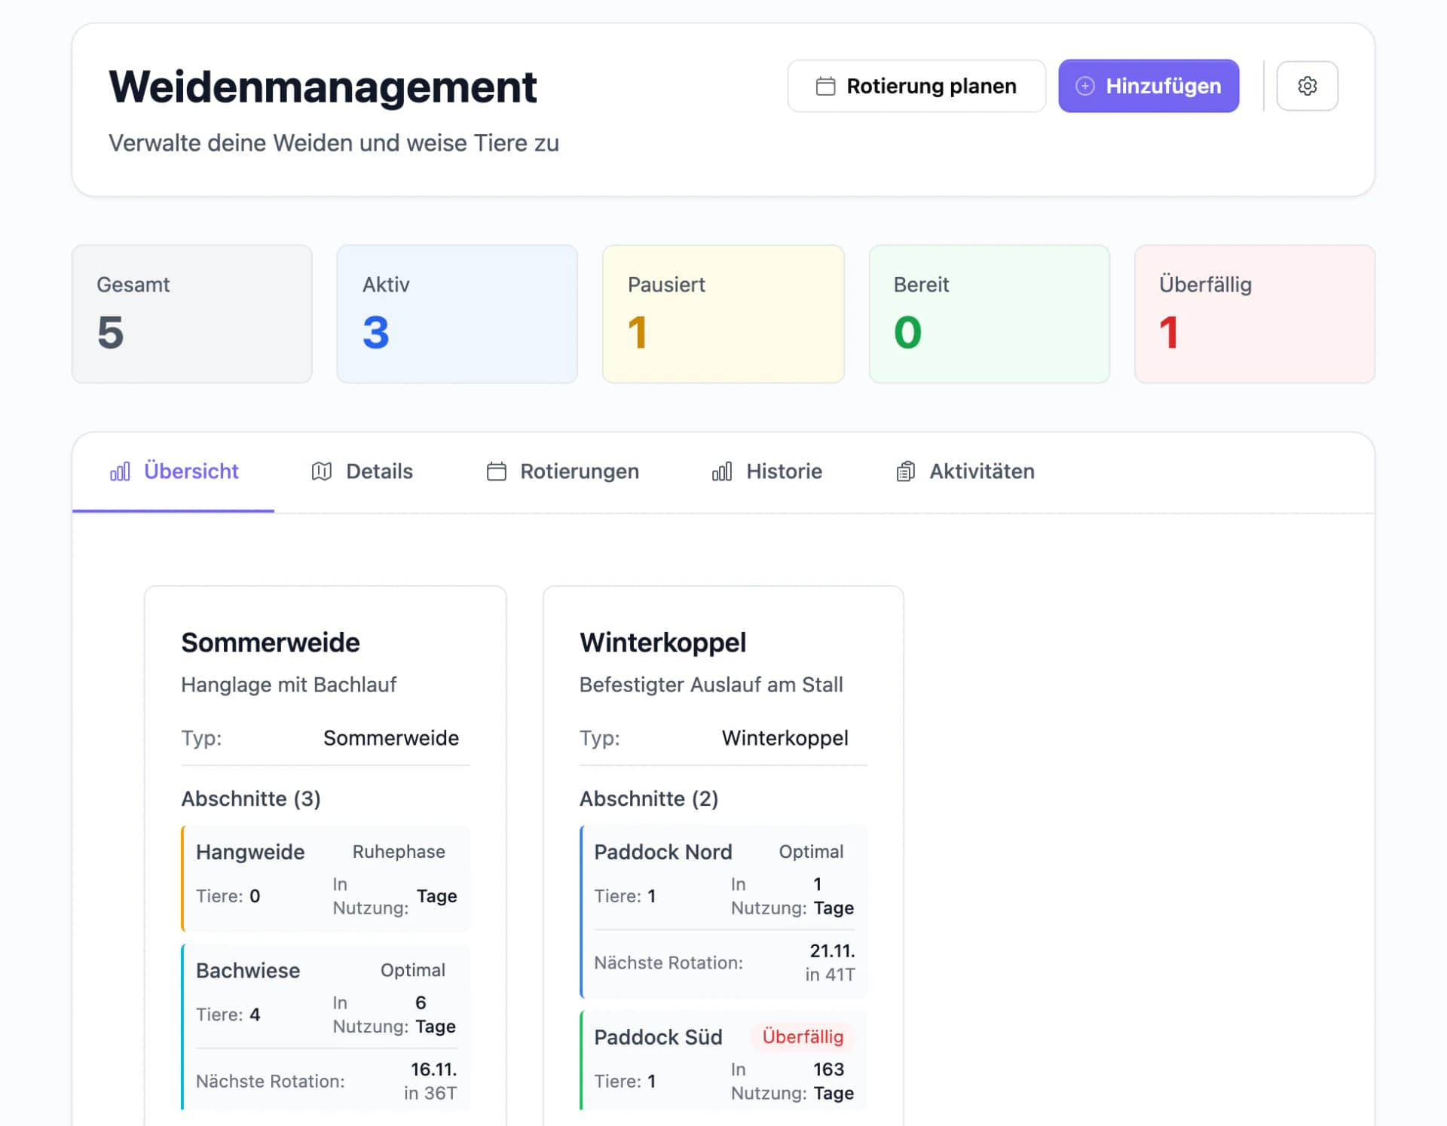Select the Hangweide section name
Screen dimensions: 1447x1126
tap(250, 852)
